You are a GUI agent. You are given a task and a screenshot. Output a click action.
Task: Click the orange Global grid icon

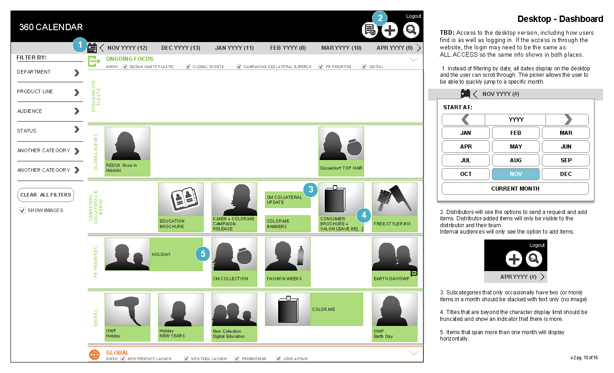pos(94,354)
